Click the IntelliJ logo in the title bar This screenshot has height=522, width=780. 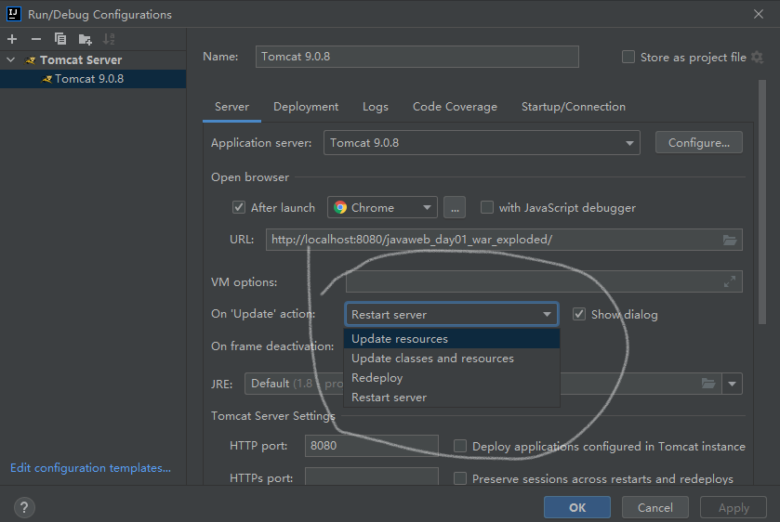(x=14, y=14)
